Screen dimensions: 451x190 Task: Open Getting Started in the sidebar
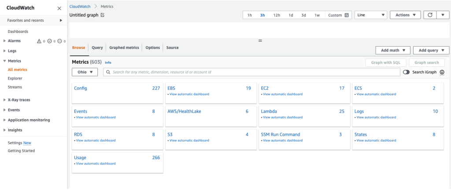pyautogui.click(x=21, y=151)
